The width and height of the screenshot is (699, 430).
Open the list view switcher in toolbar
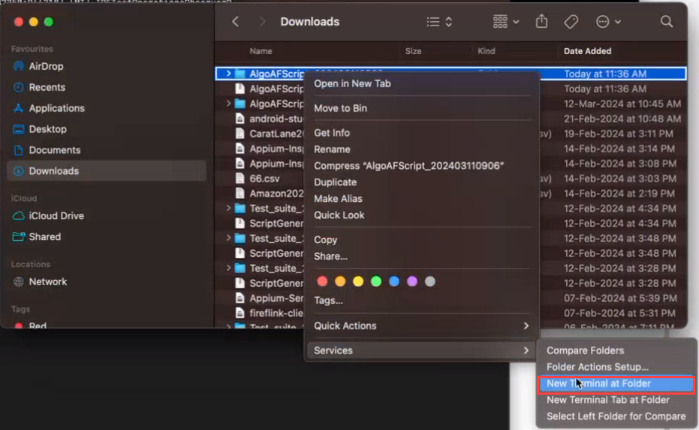[439, 22]
